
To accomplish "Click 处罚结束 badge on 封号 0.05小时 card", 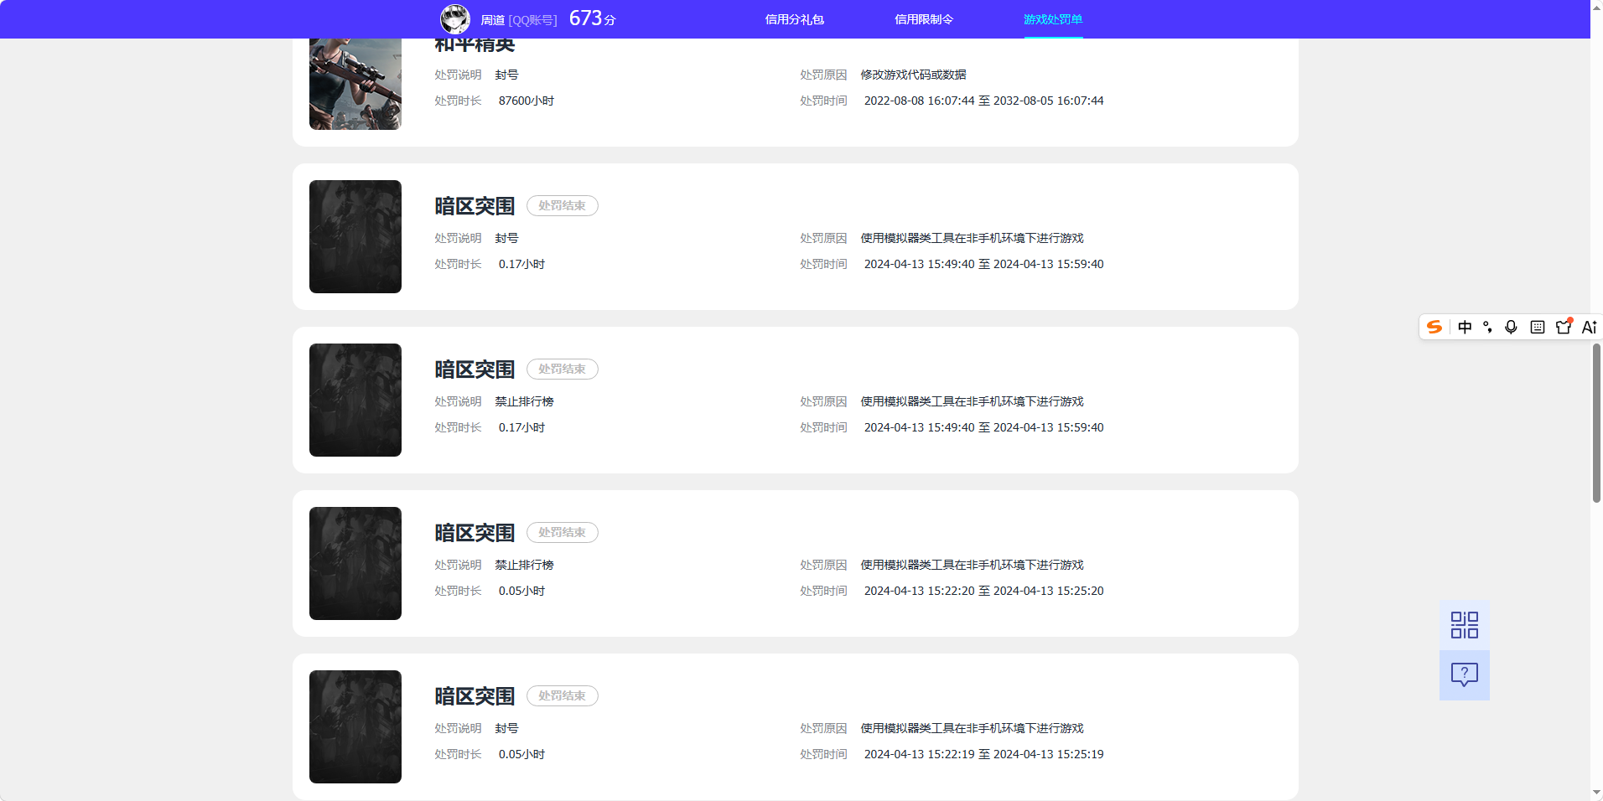I will (563, 695).
